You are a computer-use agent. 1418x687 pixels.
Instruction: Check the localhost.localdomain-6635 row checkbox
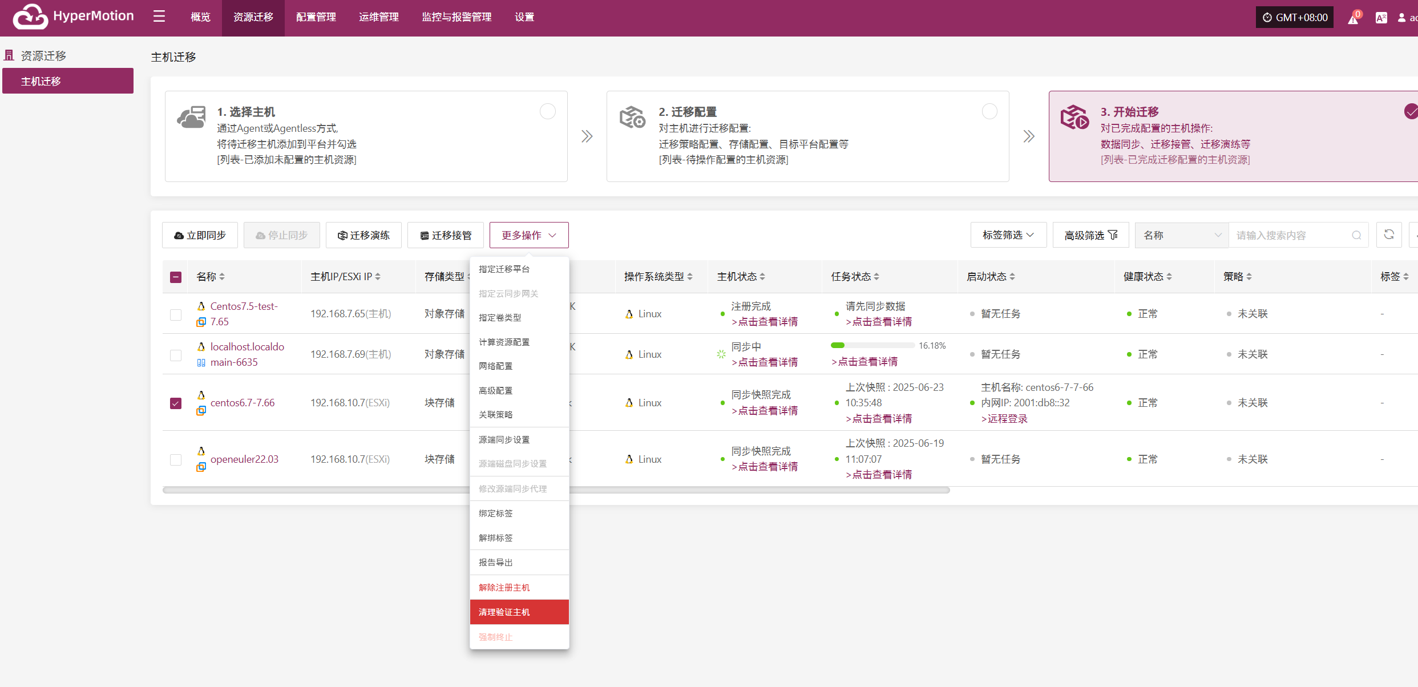click(176, 355)
